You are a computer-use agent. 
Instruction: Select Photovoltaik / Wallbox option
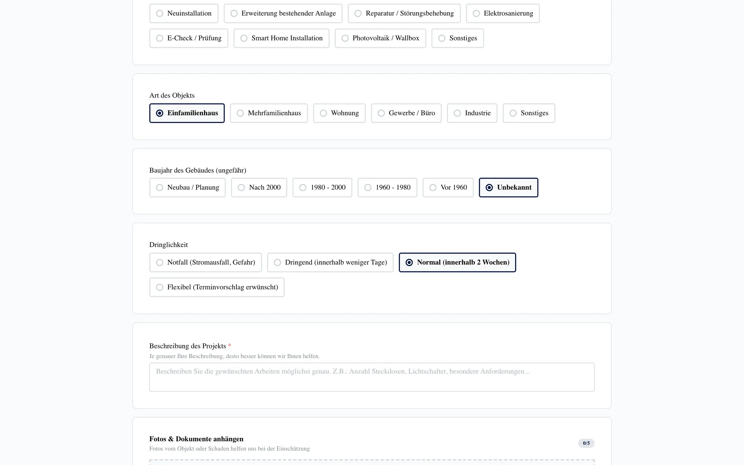380,38
